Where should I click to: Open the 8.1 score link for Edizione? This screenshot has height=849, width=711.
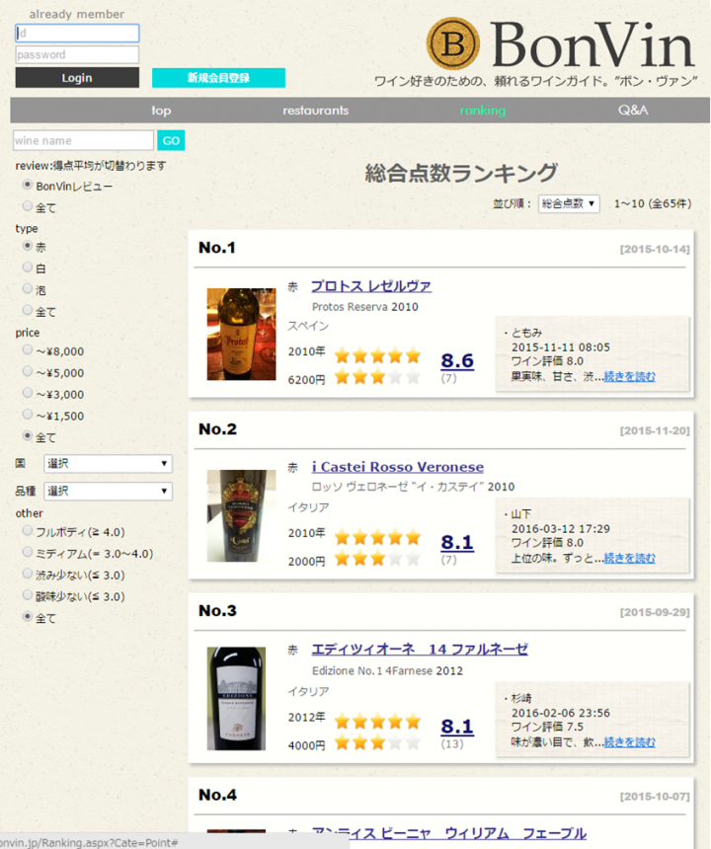(457, 726)
